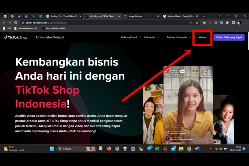The height and width of the screenshot is (166, 249).
Task: Select the Sell More on TikTok Shop tab
Action: coord(103,16)
